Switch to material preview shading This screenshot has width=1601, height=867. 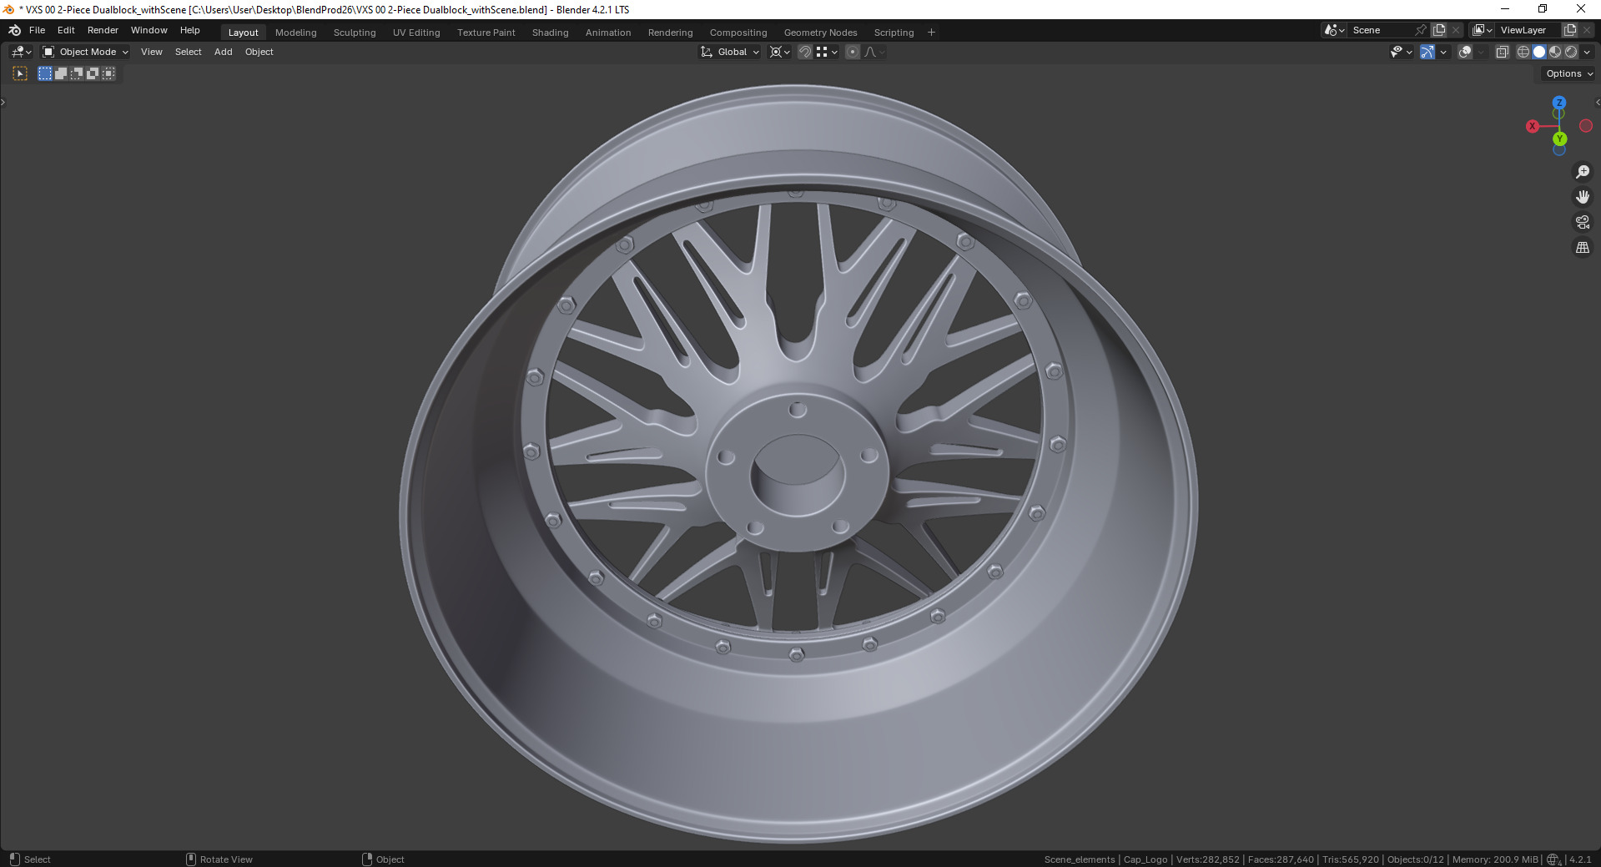pyautogui.click(x=1555, y=52)
